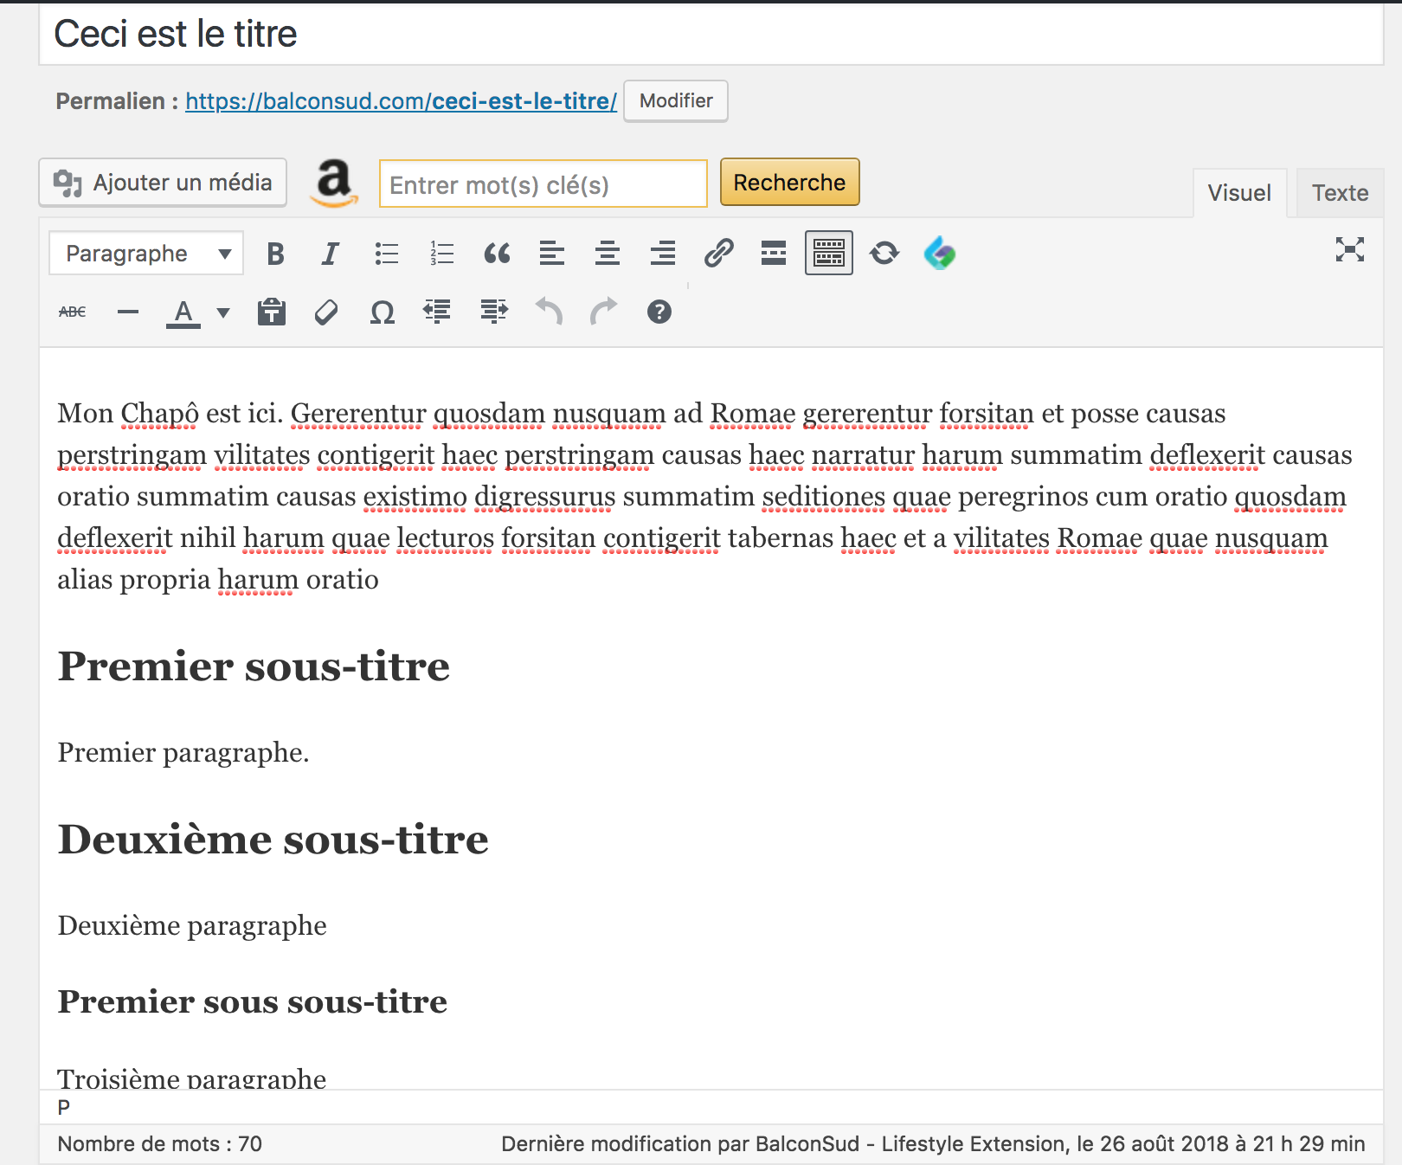
Task: Click the text Premier paragraphe.
Action: tap(183, 753)
